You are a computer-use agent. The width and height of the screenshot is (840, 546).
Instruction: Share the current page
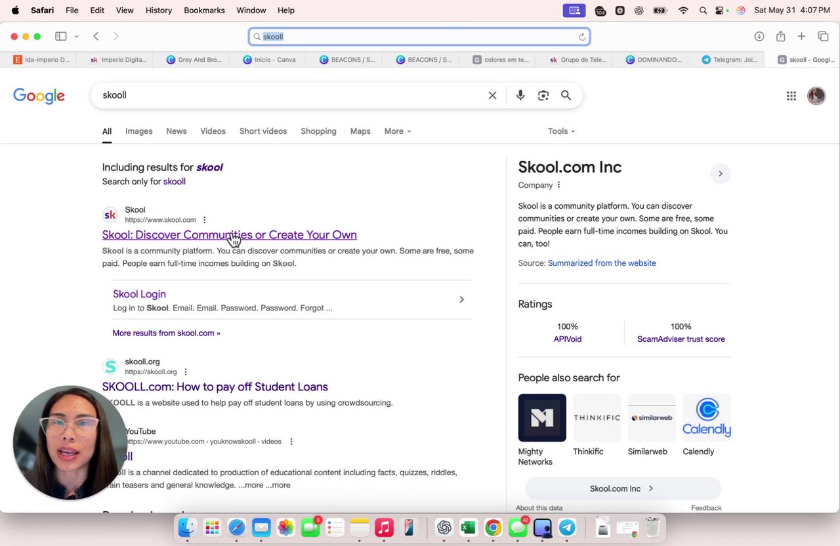point(780,37)
